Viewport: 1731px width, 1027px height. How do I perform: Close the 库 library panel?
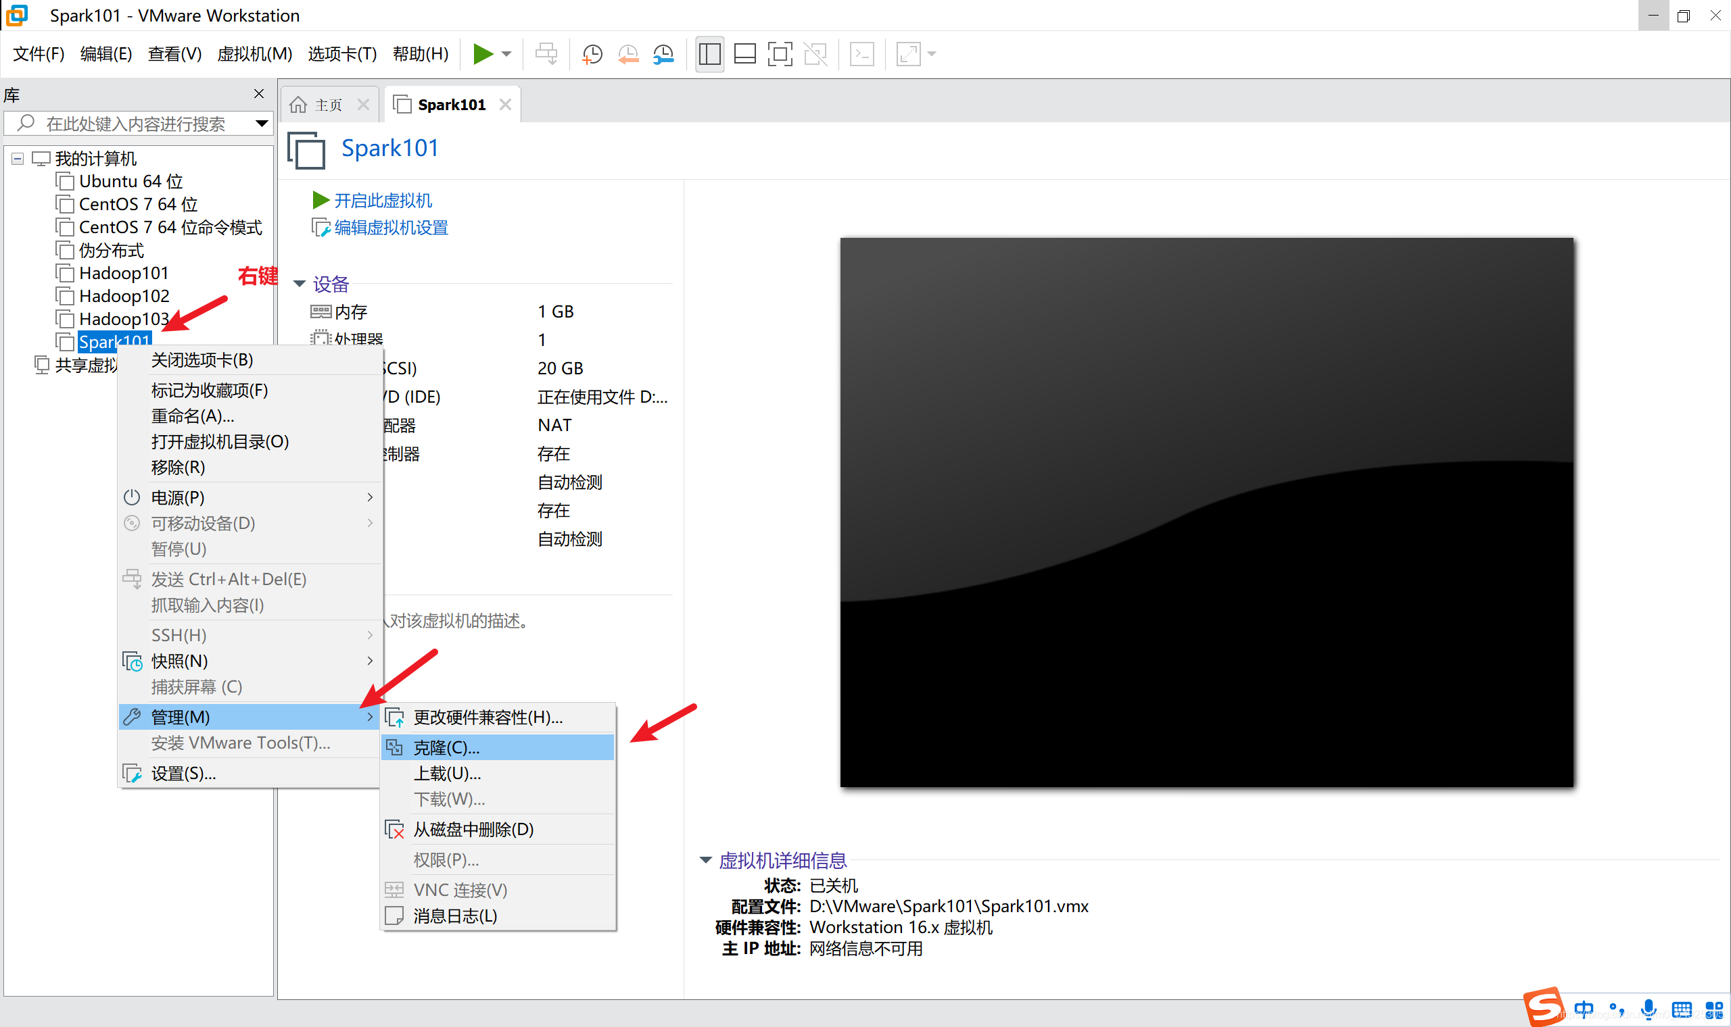pyautogui.click(x=259, y=94)
